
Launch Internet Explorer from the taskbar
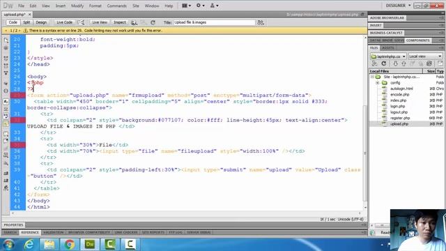coord(29,245)
